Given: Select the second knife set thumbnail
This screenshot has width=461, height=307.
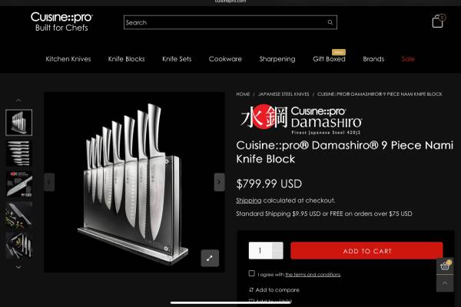Looking at the screenshot, I should [18, 153].
